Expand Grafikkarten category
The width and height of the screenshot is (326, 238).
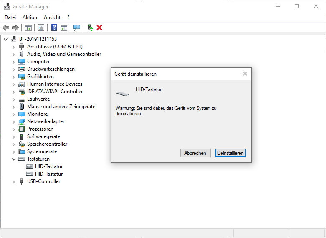(x=13, y=77)
